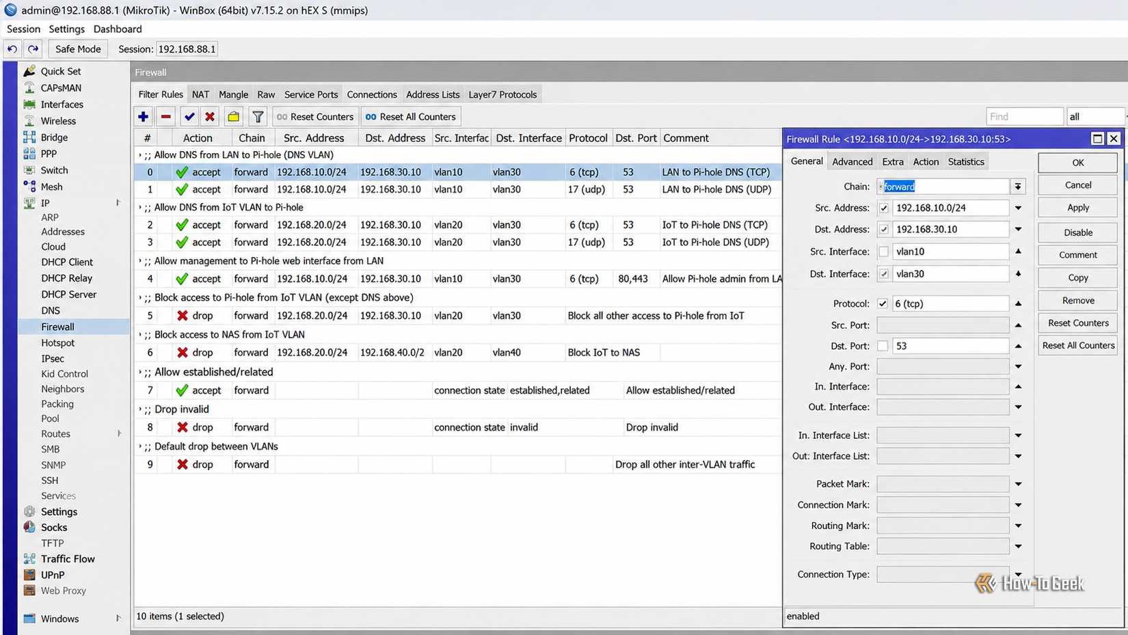
Task: Click the yellow comment note icon
Action: (x=233, y=117)
